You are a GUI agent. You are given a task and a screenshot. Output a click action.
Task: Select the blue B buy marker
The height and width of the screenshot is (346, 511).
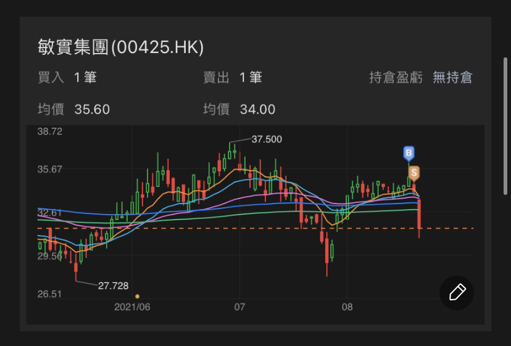(409, 153)
